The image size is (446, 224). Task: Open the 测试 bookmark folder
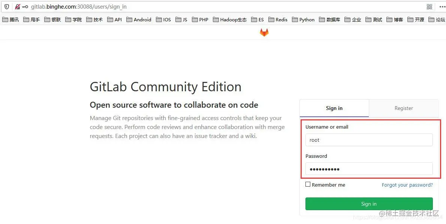point(374,19)
